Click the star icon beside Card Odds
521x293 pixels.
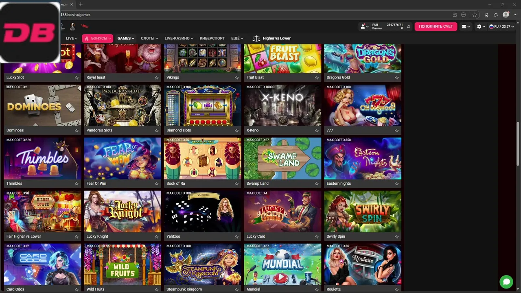click(x=77, y=290)
